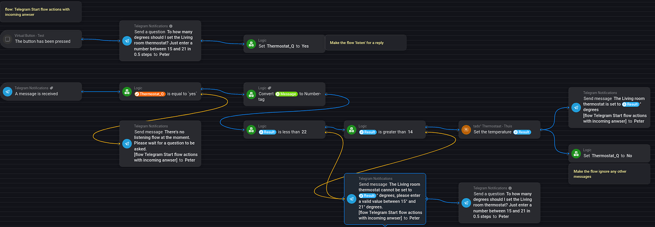Click Logic icon on 'Set Thermostat_Q to Yes' card

click(251, 44)
